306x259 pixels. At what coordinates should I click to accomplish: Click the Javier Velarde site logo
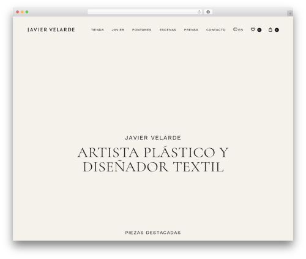click(x=51, y=30)
